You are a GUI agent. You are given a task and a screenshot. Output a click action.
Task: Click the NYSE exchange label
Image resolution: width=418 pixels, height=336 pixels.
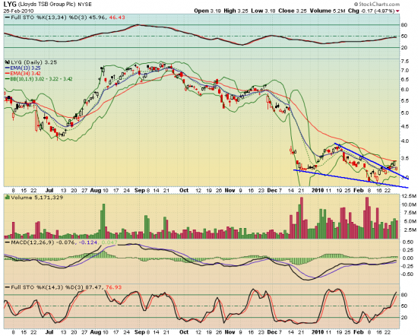(85, 5)
